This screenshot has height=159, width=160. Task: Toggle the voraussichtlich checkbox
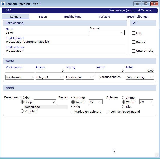point(97,77)
